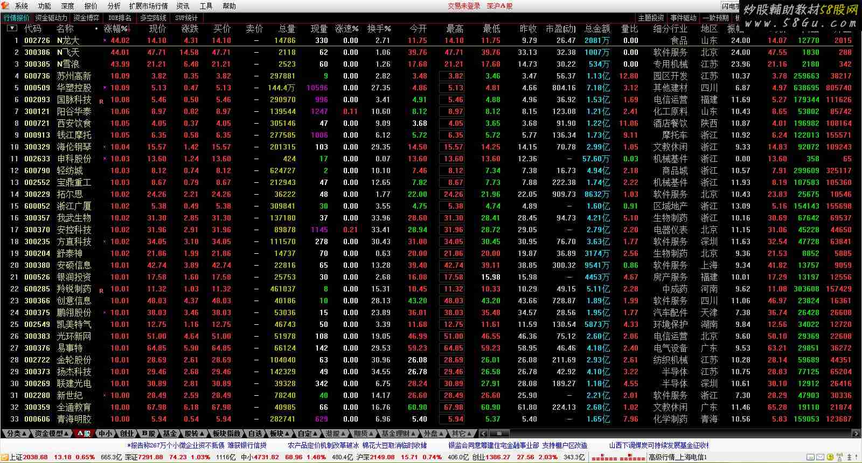Open the 深度 menu
Screen dimensions: 862x463
pyautogui.click(x=68, y=6)
